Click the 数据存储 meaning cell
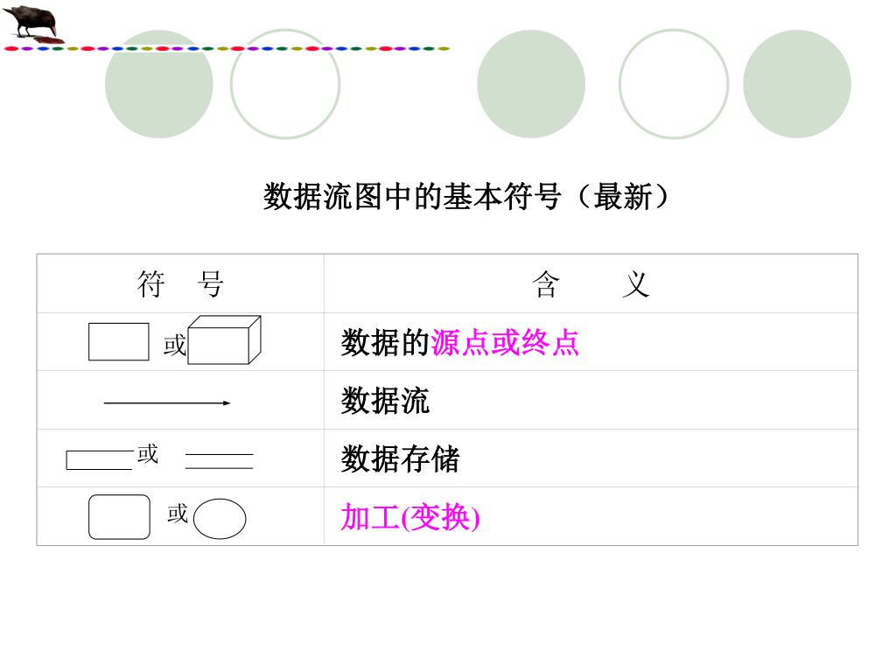This screenshot has width=896, height=672. click(591, 458)
